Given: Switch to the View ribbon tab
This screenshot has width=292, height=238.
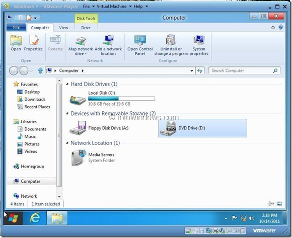Looking at the screenshot, I should 64,28.
